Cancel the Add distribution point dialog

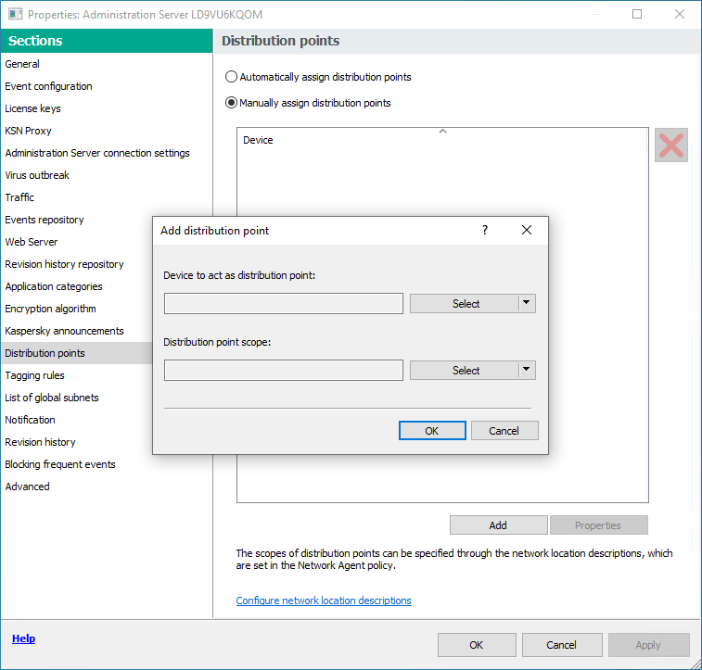(504, 431)
